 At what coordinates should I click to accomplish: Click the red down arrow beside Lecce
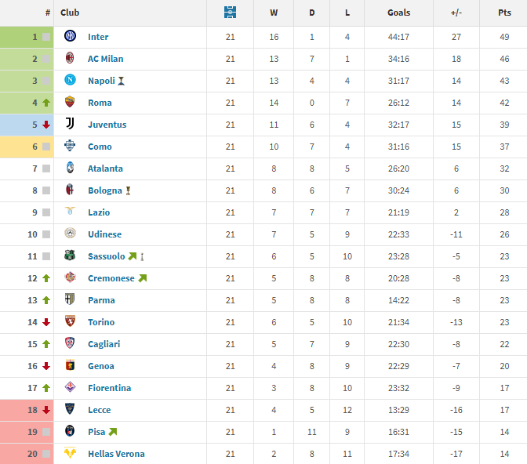click(46, 410)
